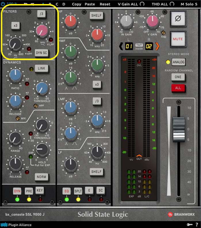Screen dimensions: 201x228
Task: Click the pink V GAIN knob
Action: (152, 21)
